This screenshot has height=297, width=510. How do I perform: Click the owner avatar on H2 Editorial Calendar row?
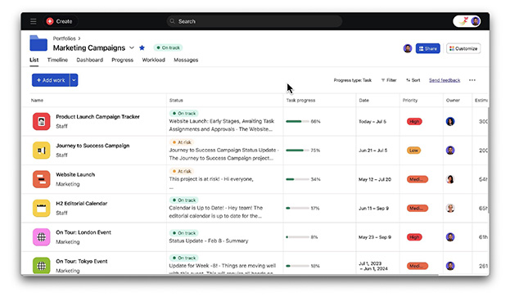pyautogui.click(x=449, y=209)
